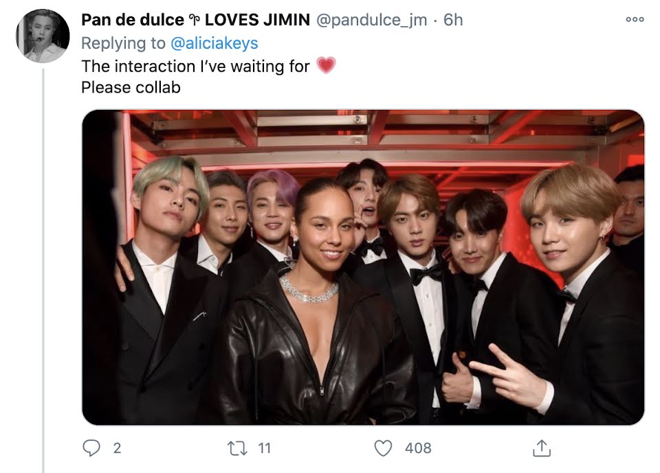Click the retweet count of 11
The height and width of the screenshot is (473, 660).
pyautogui.click(x=264, y=448)
